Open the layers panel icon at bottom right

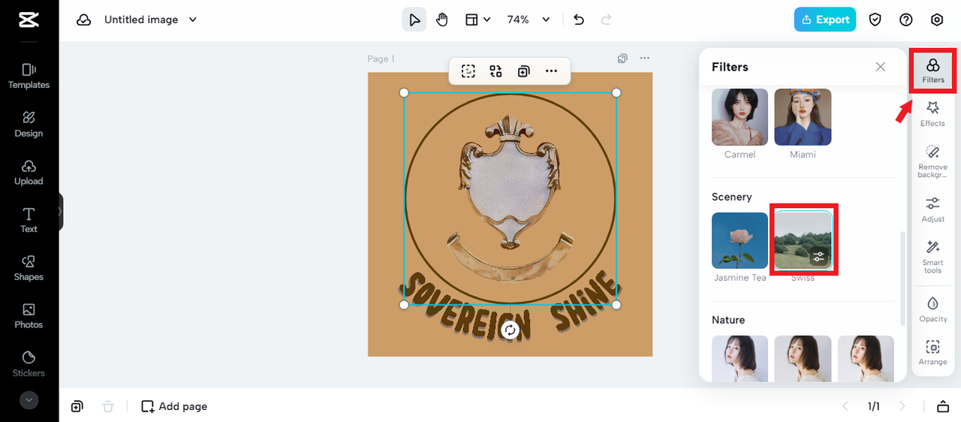coord(943,406)
